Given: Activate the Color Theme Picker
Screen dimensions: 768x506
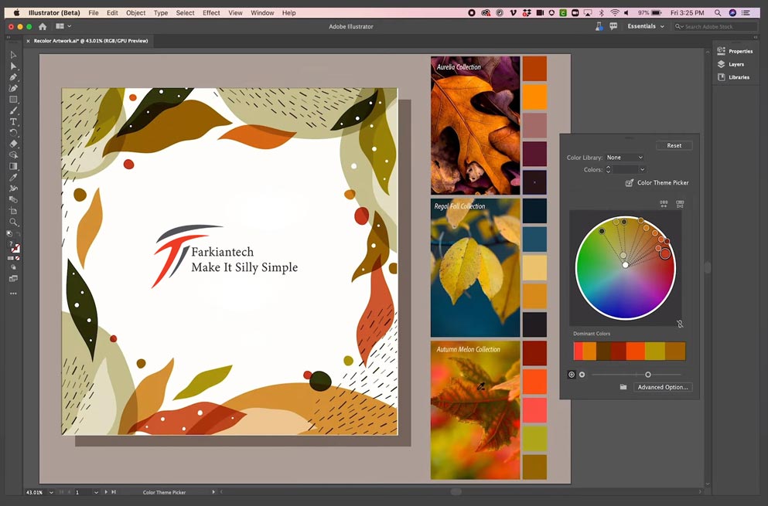Looking at the screenshot, I should 657,183.
